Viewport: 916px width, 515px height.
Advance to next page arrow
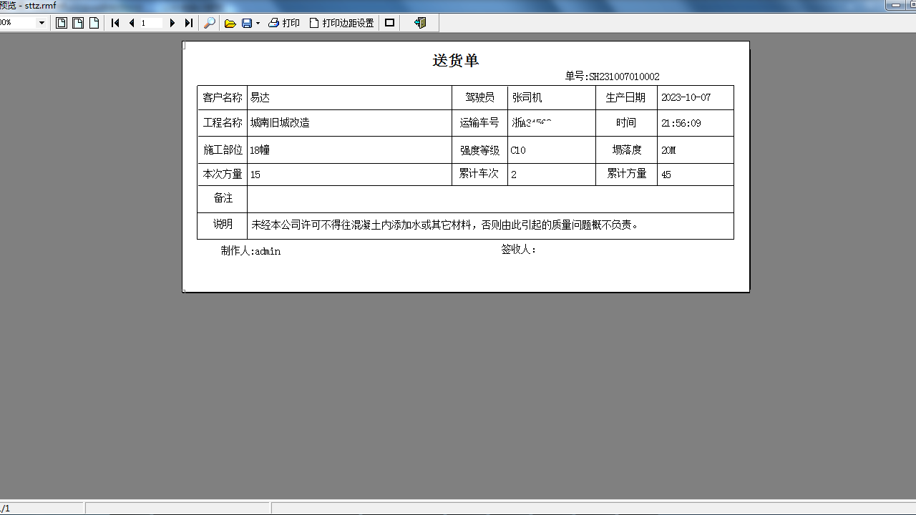[x=172, y=23]
